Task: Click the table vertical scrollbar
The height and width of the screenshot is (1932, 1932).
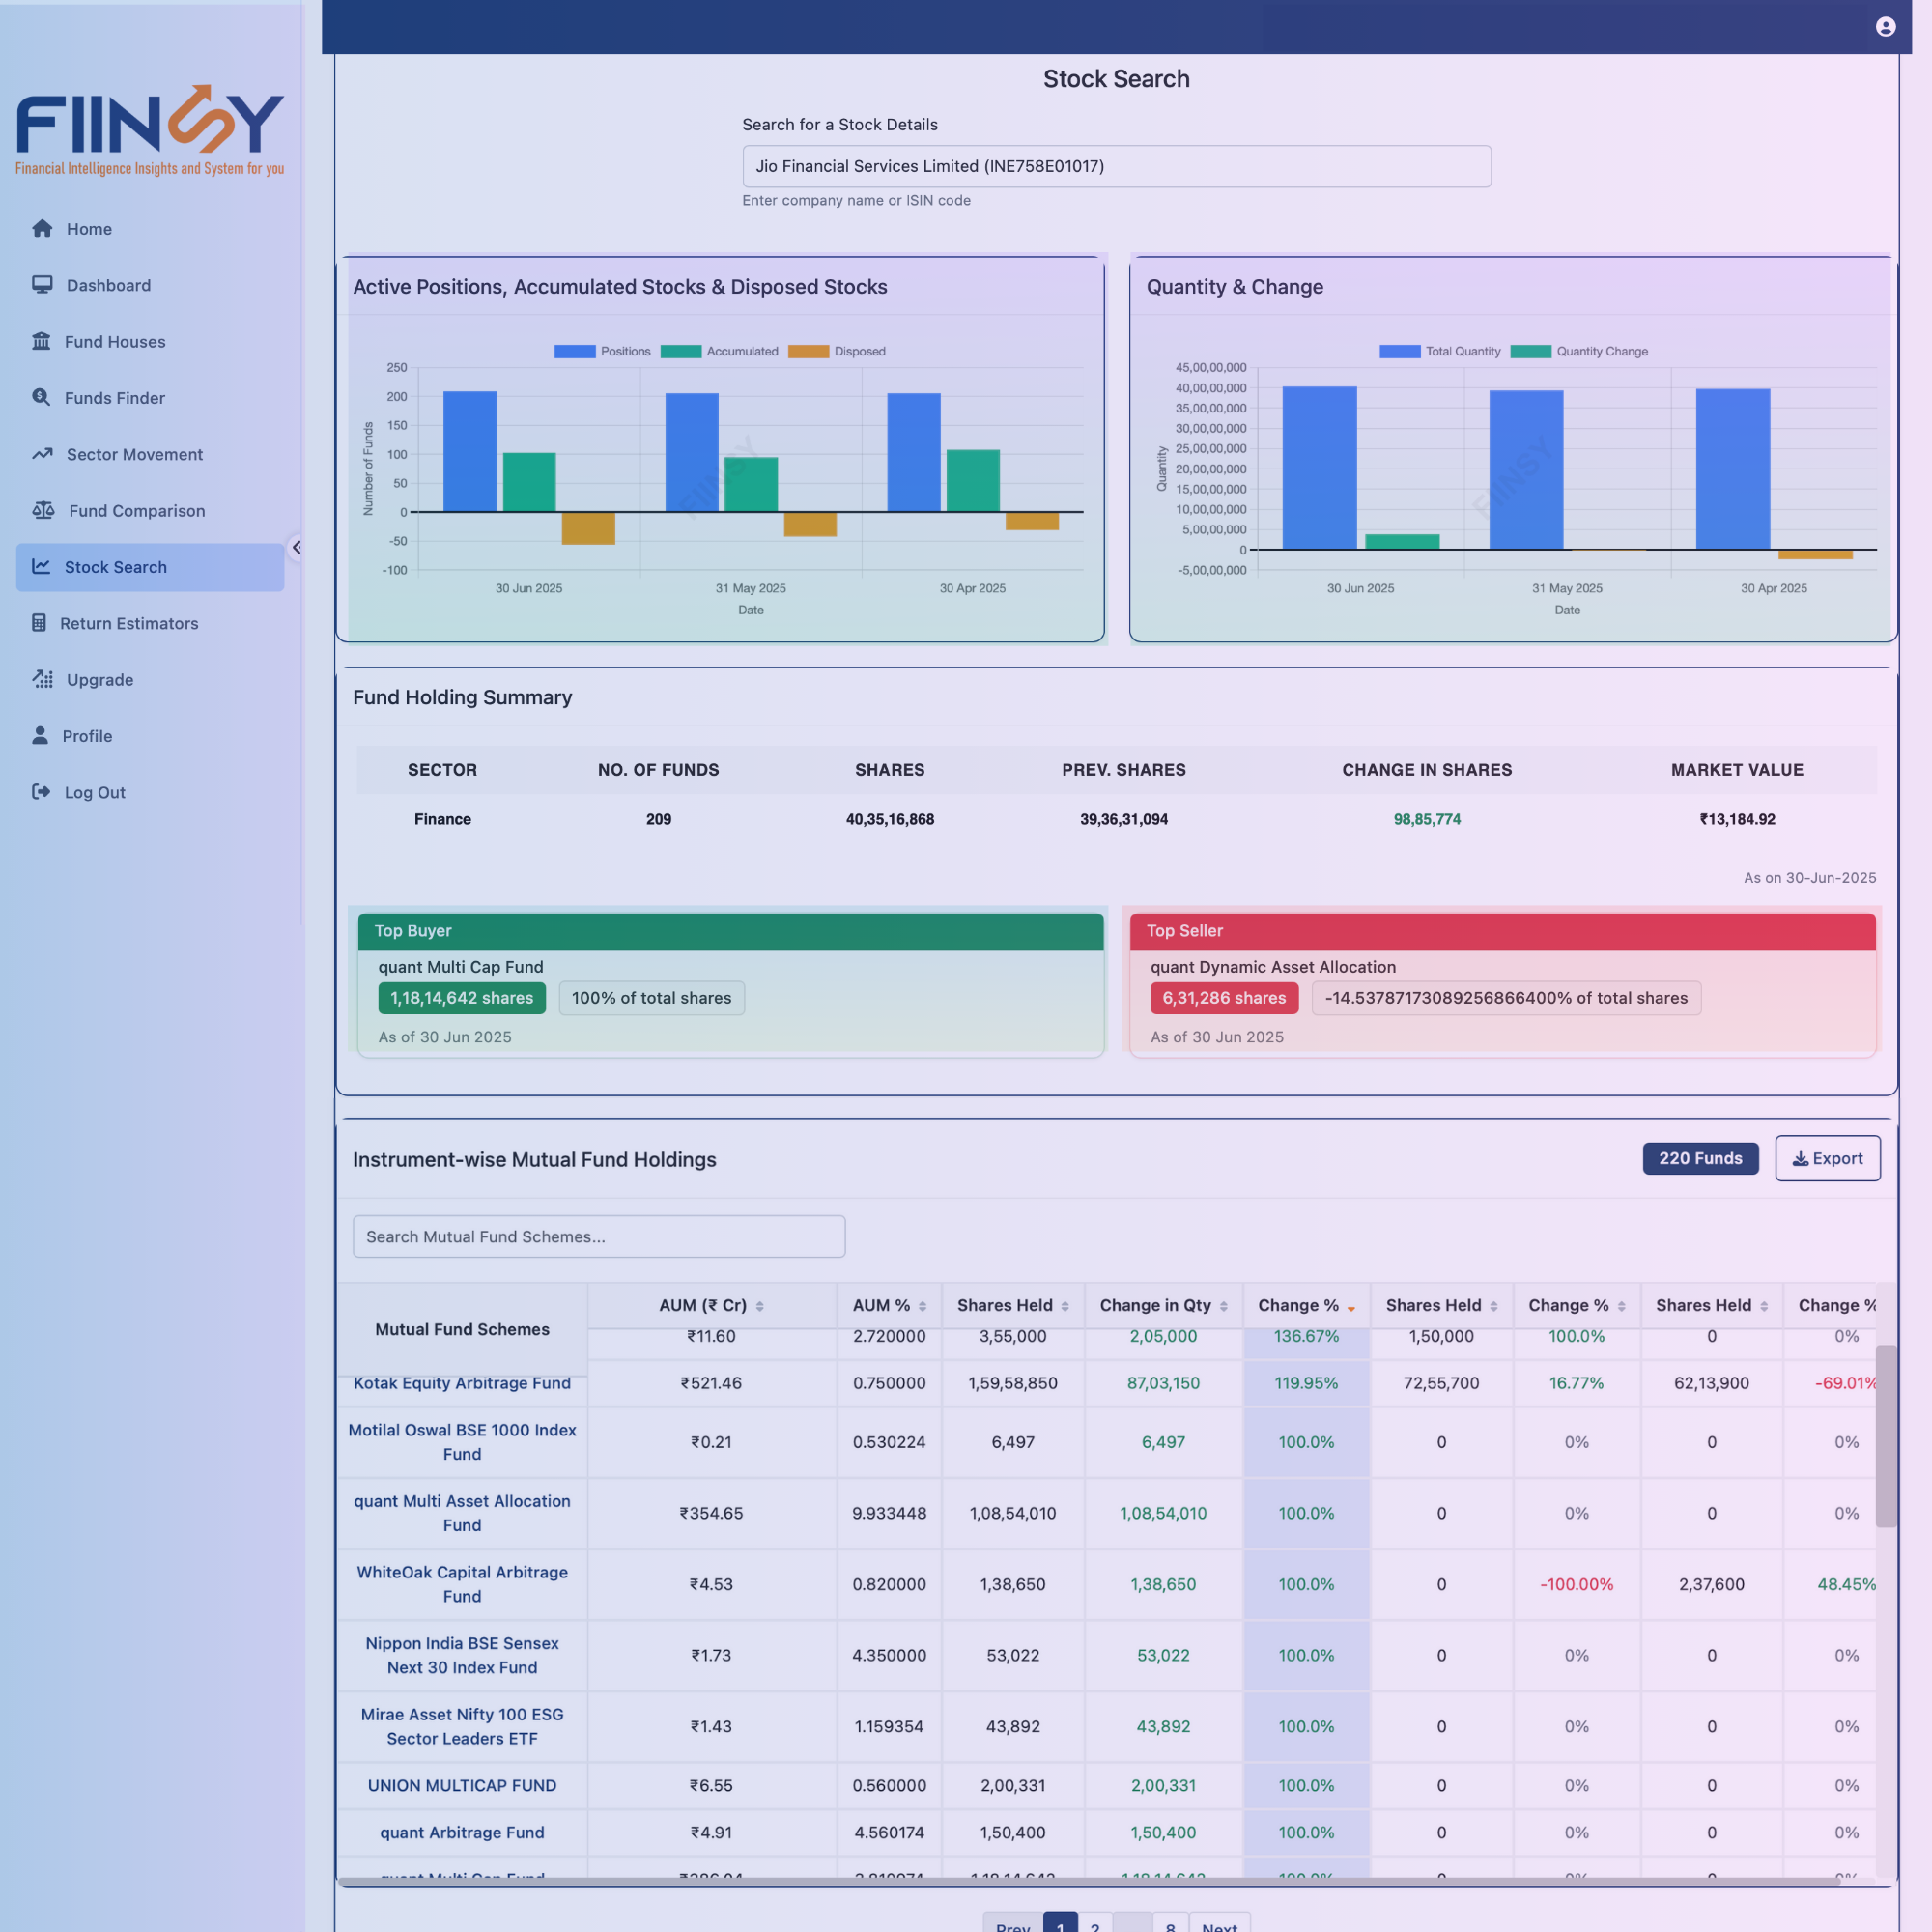Action: pos(1885,1435)
